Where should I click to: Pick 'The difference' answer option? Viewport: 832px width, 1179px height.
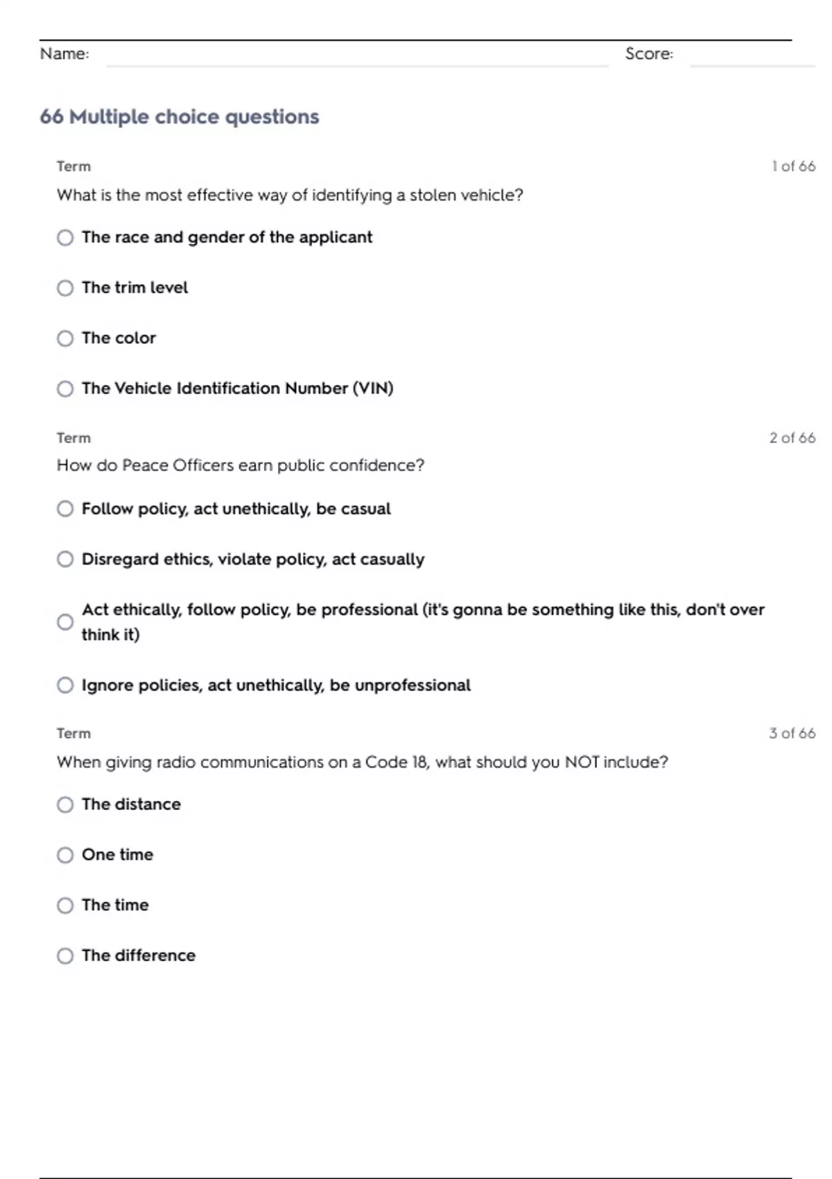tap(65, 956)
